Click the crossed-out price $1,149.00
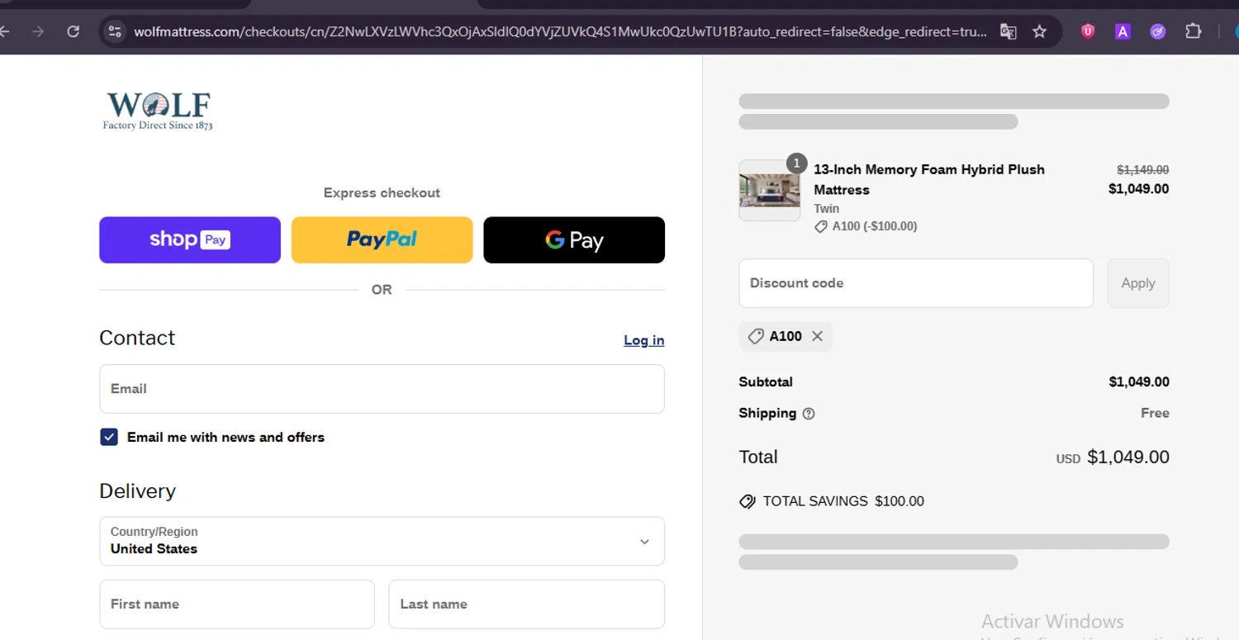 pos(1143,170)
